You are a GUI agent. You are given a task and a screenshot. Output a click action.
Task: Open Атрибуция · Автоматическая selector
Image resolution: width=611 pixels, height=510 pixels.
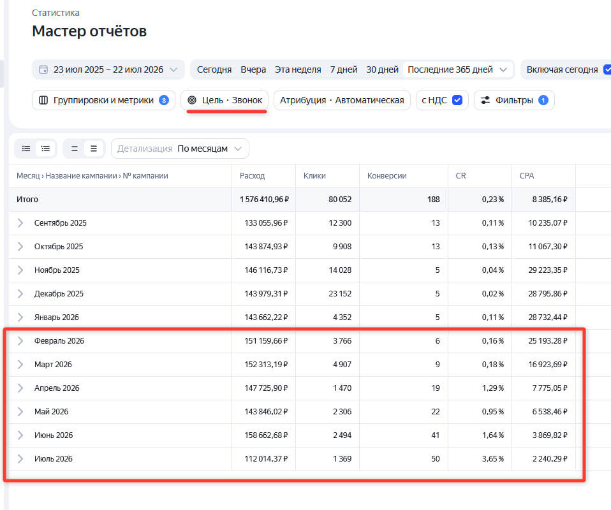coord(342,100)
